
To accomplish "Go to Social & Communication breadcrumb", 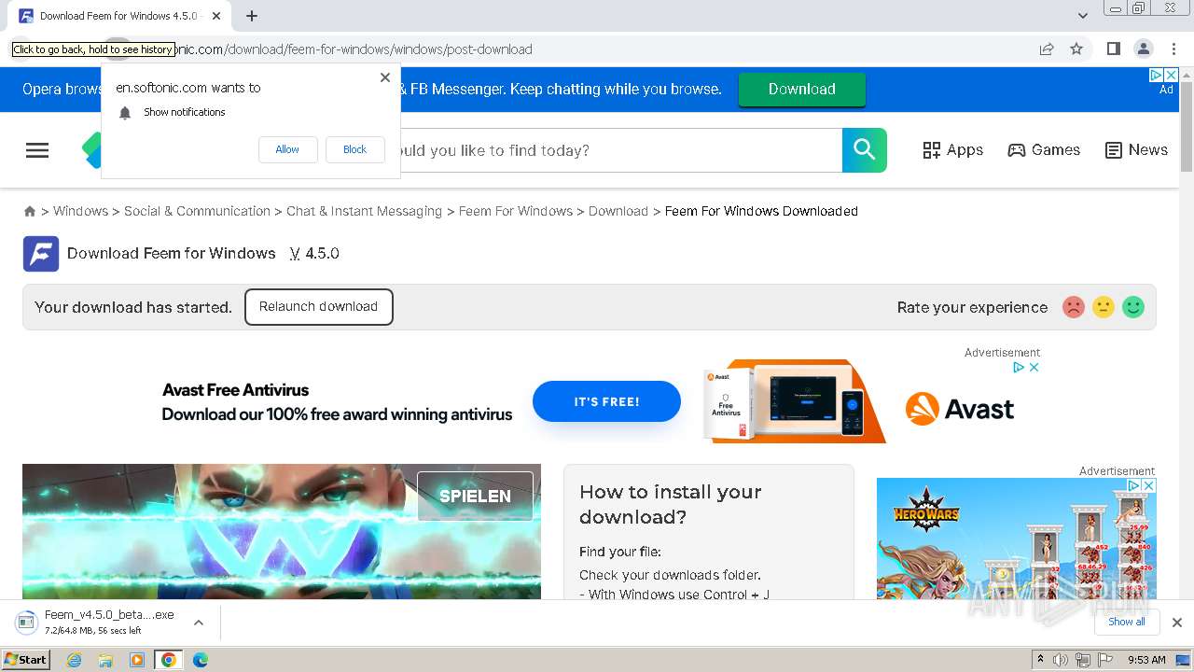I will point(197,211).
